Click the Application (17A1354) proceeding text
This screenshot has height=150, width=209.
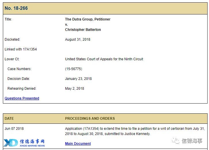tap(135, 131)
